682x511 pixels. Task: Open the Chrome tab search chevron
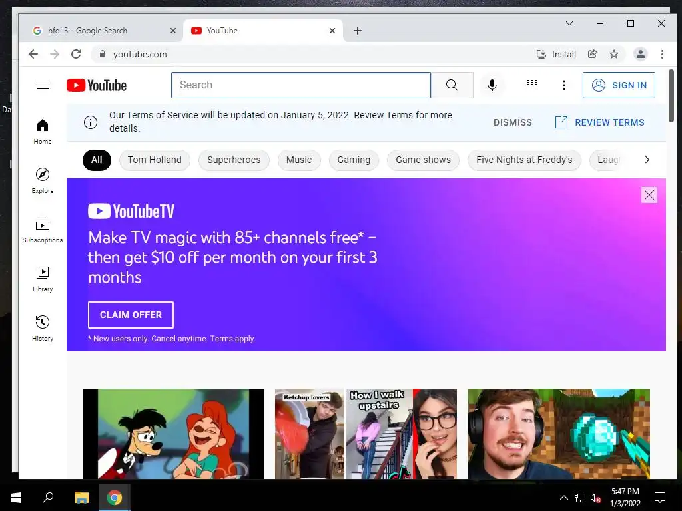click(569, 23)
